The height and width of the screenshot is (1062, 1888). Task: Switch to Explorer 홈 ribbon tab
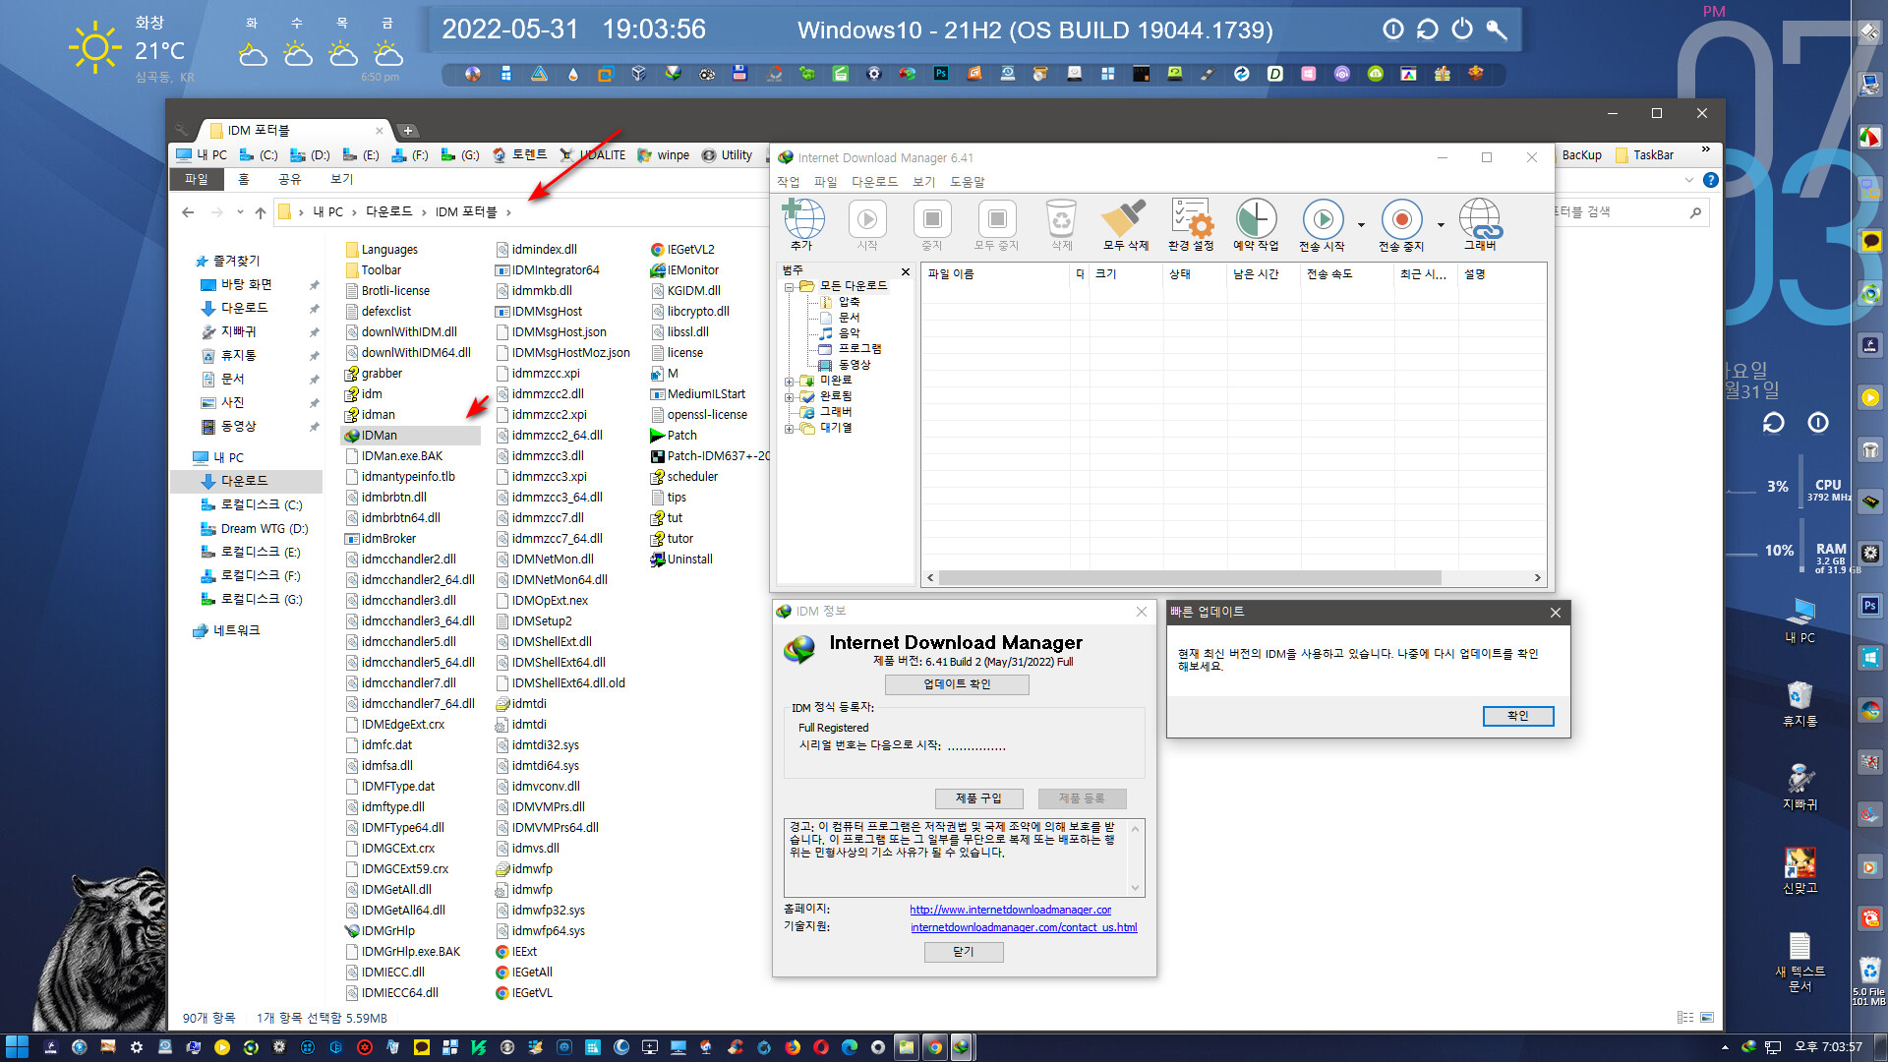244,180
